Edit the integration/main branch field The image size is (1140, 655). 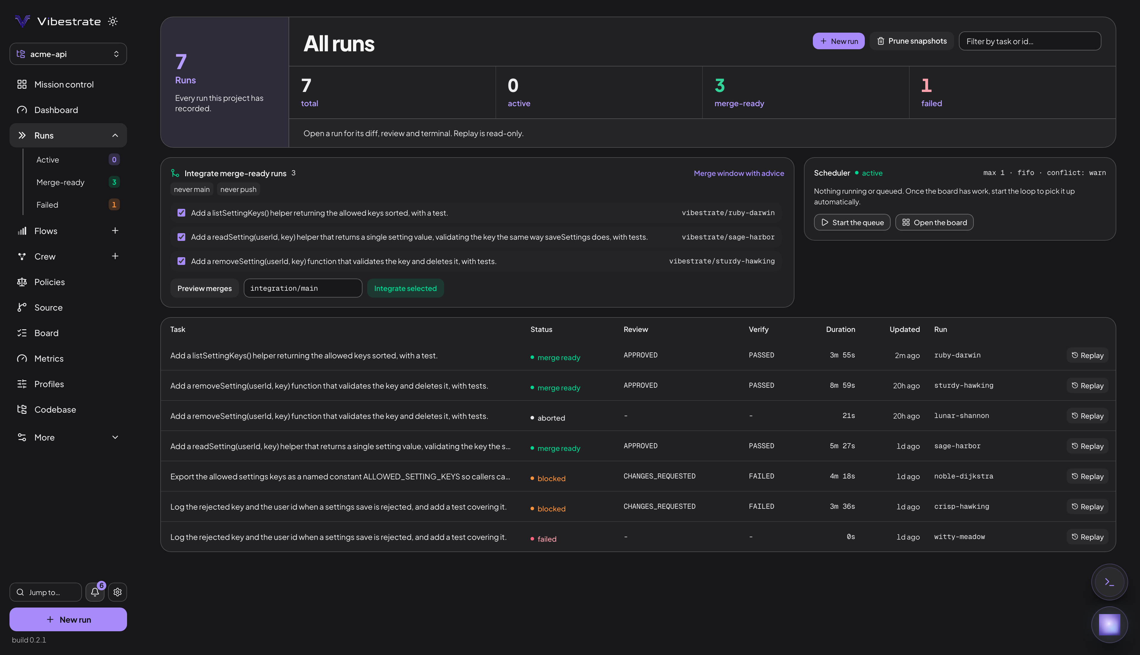click(303, 288)
